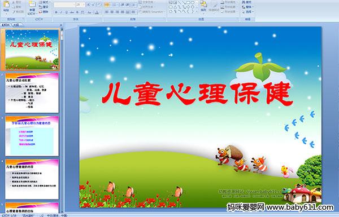Viewport: 339px width, 217px height.
Task: Click the font color icon
Action: (x=97, y=12)
